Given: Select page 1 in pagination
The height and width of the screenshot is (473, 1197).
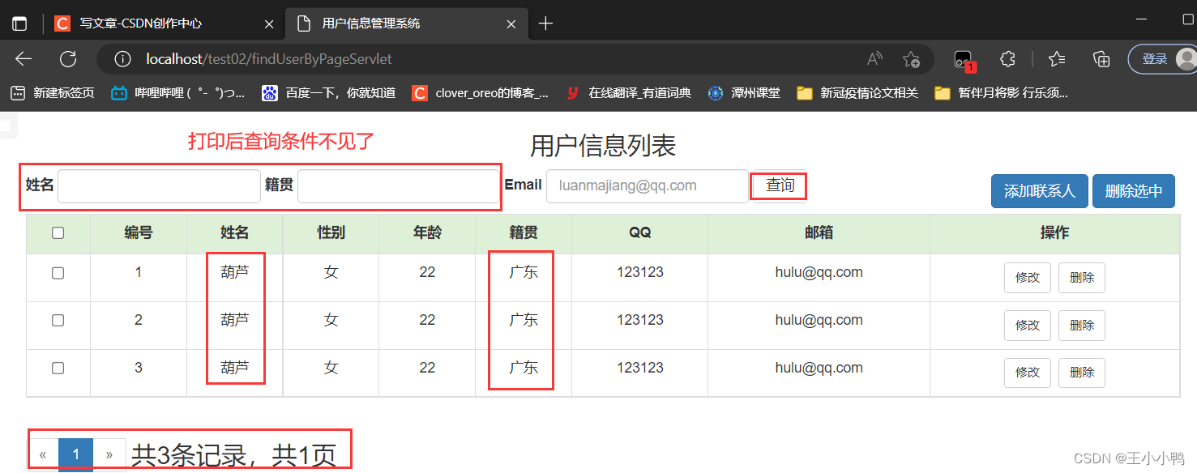Looking at the screenshot, I should (76, 455).
